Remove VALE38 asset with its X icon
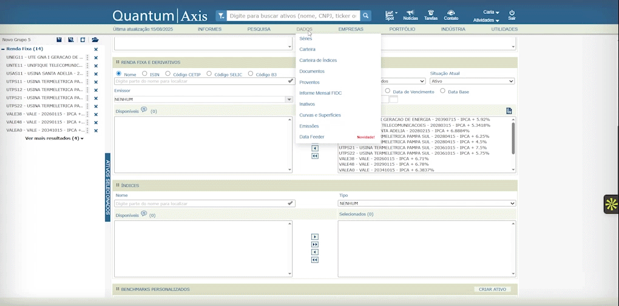 96,115
